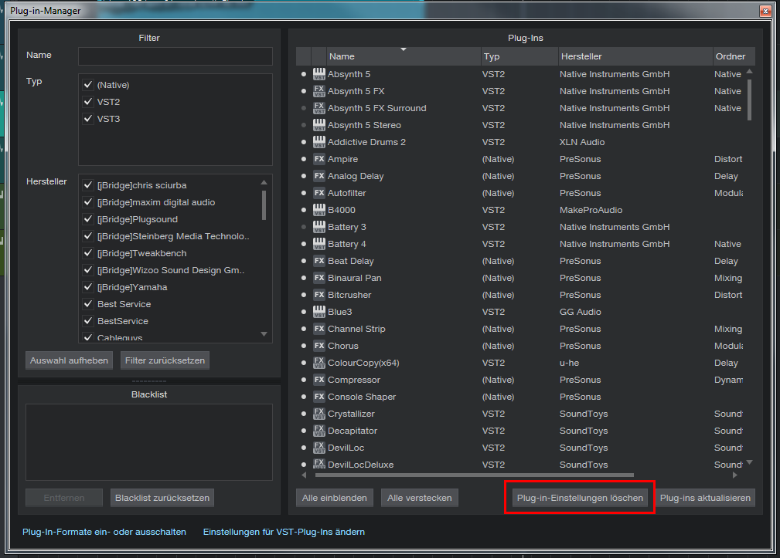Click the FX VST icon beside Decapitator
This screenshot has height=558, width=780.
click(x=318, y=431)
